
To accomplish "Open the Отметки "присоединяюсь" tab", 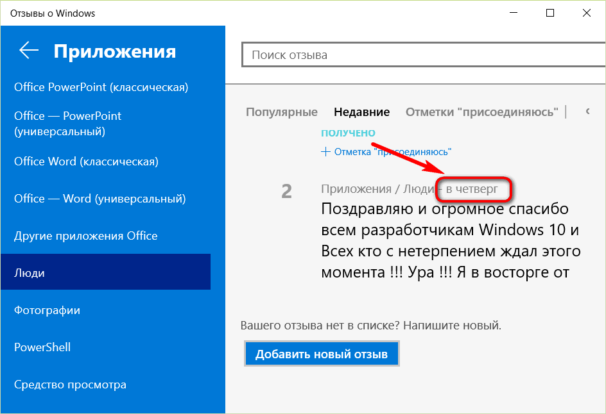I will click(481, 112).
